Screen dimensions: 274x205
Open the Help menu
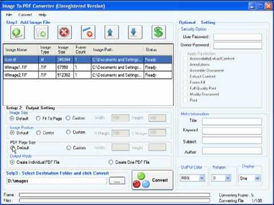click(x=42, y=15)
